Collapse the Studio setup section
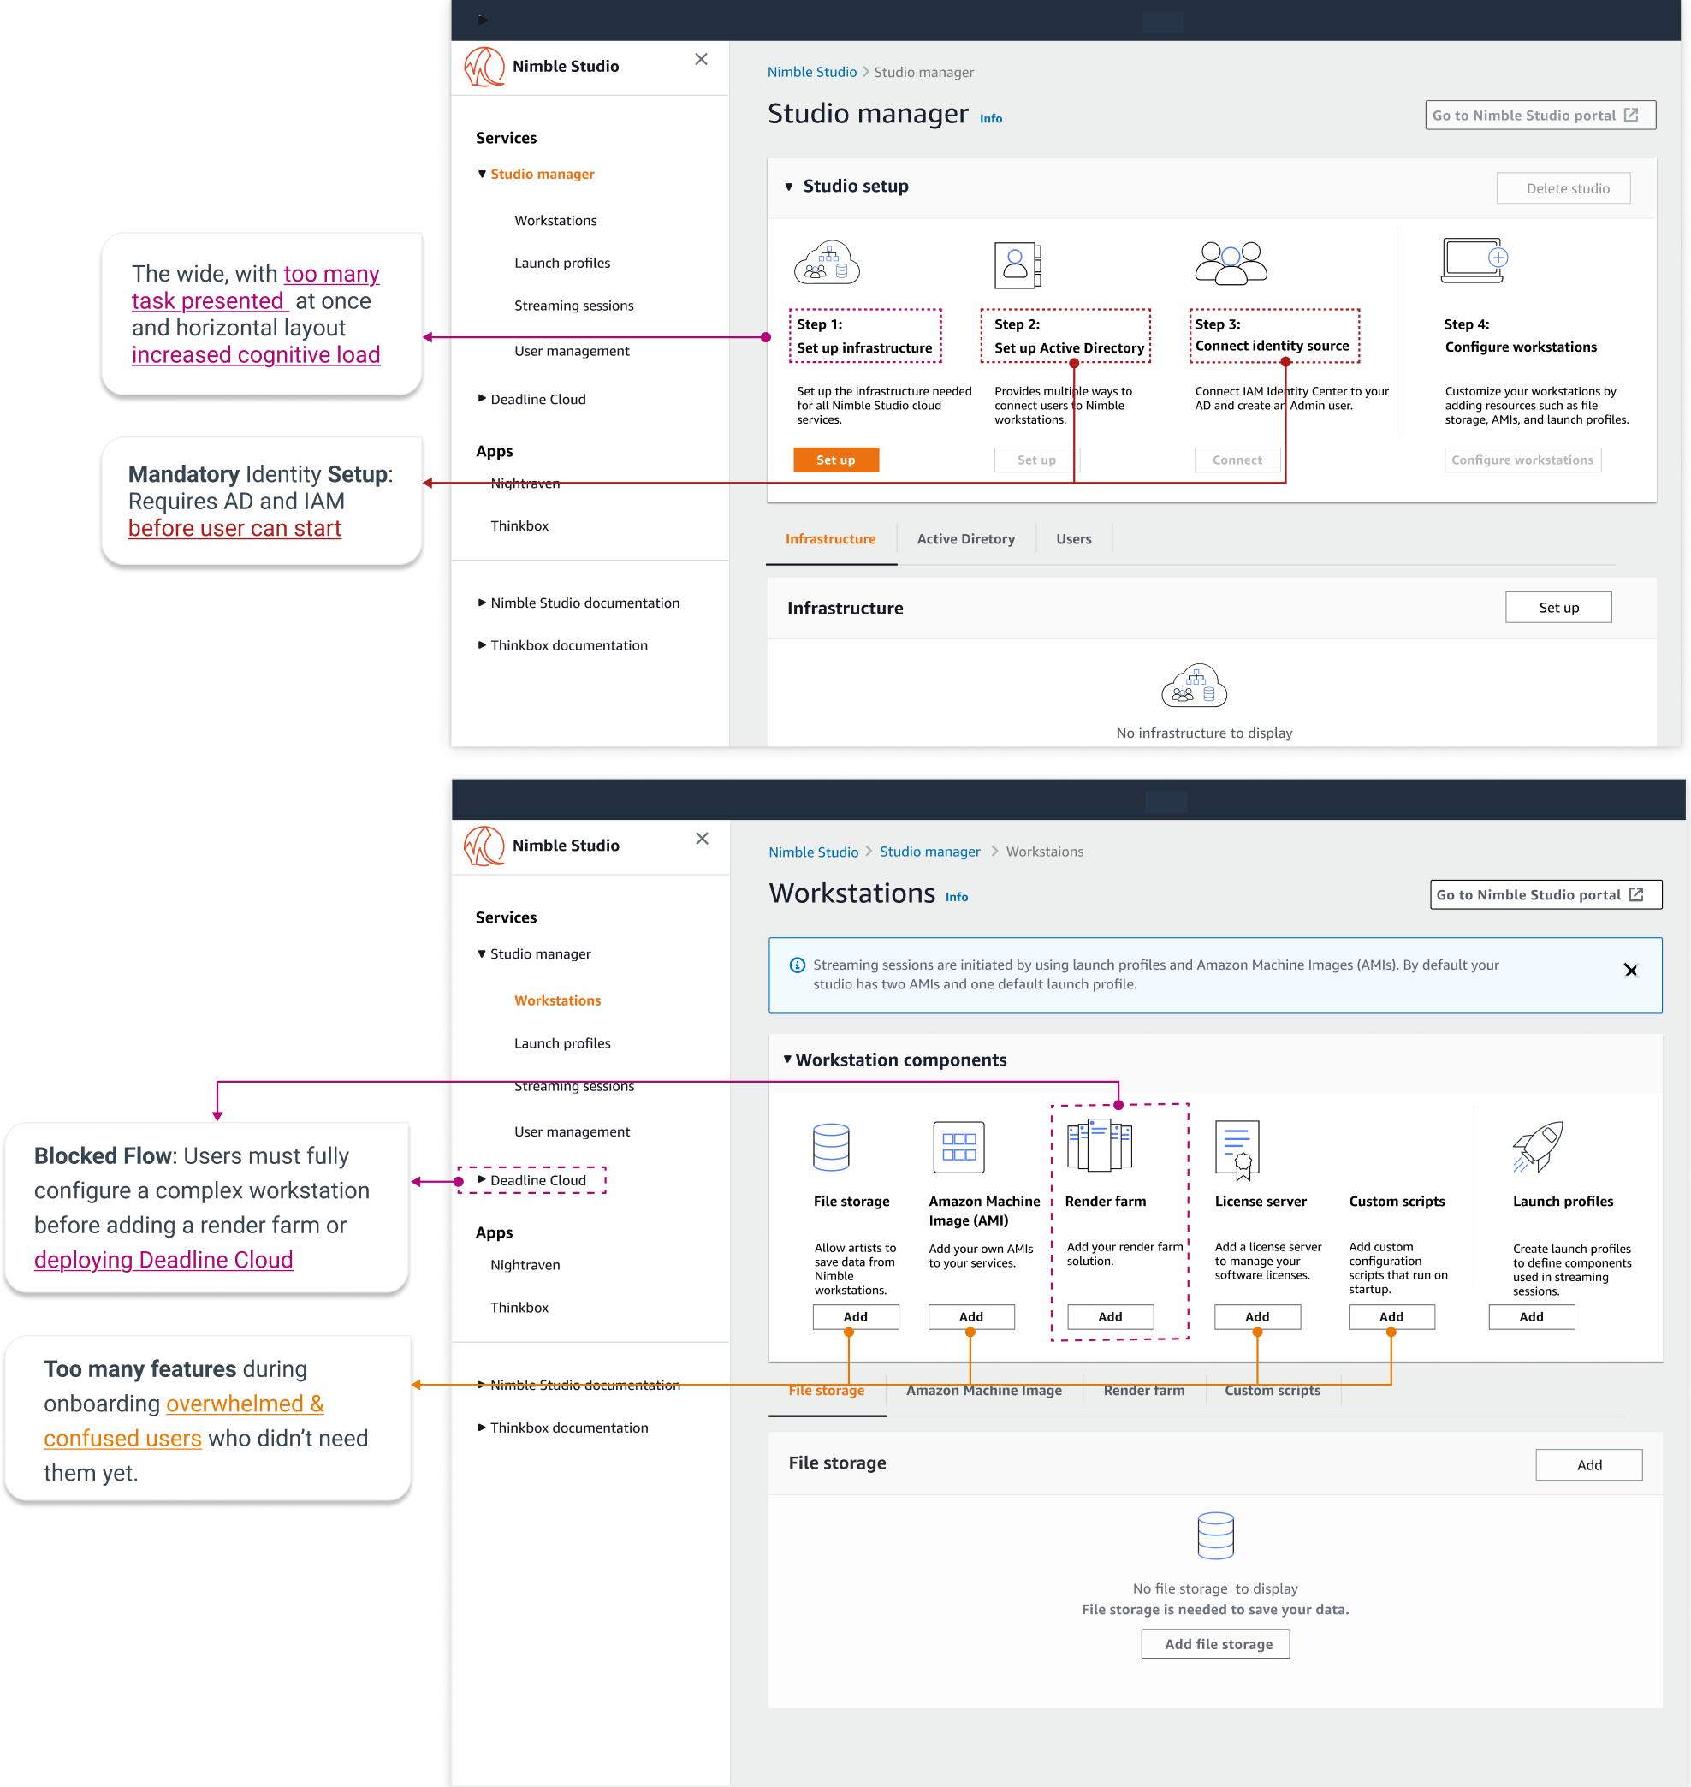This screenshot has height=1787, width=1691. [789, 187]
